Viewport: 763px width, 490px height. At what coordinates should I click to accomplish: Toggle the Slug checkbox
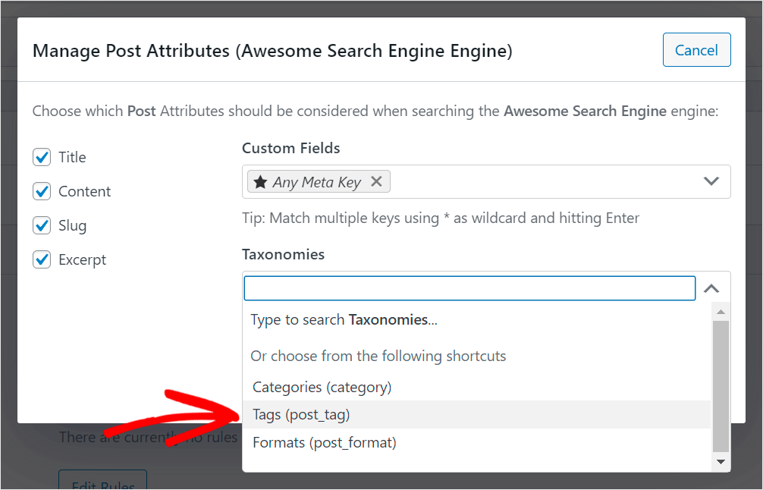[x=42, y=225]
